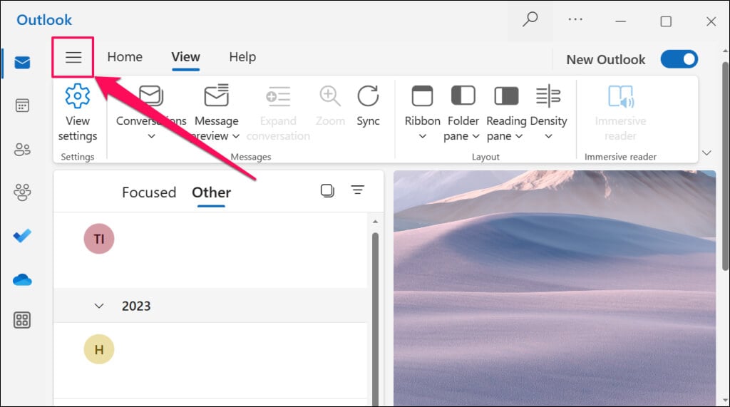The height and width of the screenshot is (407, 730).
Task: Open the Groups icon in sidebar
Action: 22,192
